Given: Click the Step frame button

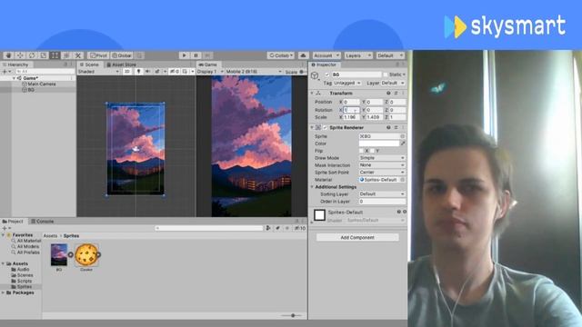Looking at the screenshot, I should [x=208, y=55].
